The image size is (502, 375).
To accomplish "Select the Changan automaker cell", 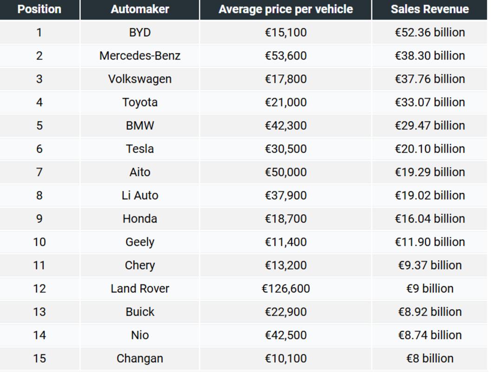I will coord(140,359).
